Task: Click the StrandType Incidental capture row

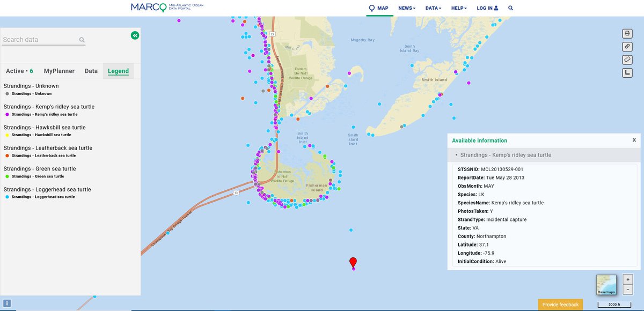Action: (492, 219)
